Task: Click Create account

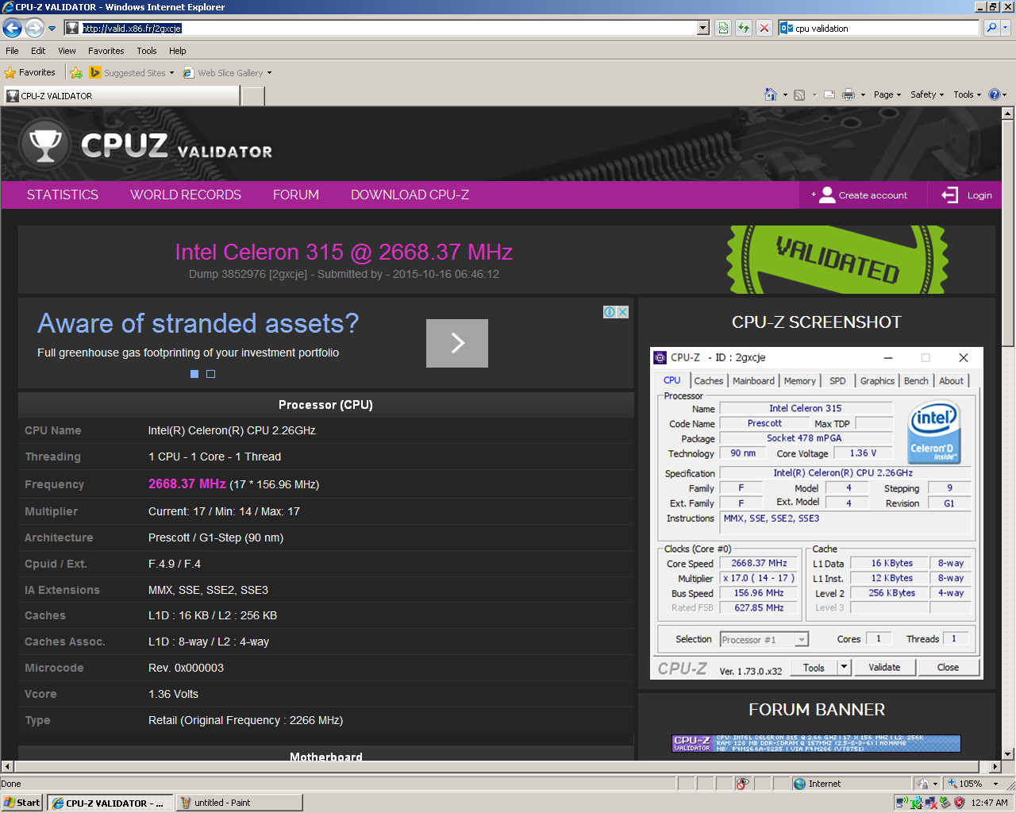Action: point(863,195)
